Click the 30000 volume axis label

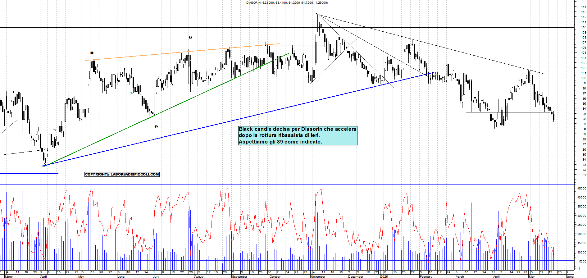coord(582,216)
